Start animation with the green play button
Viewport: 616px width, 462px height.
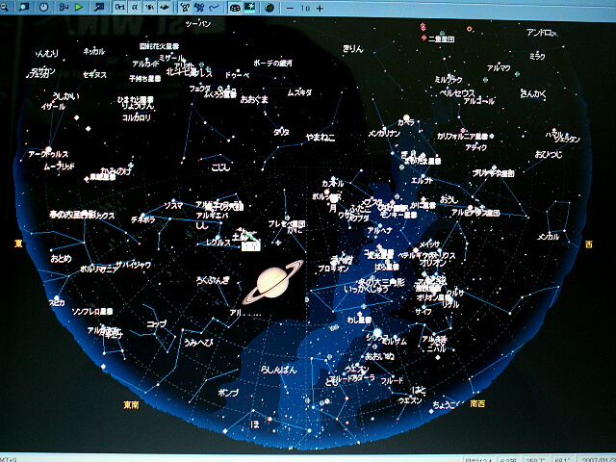click(x=79, y=7)
